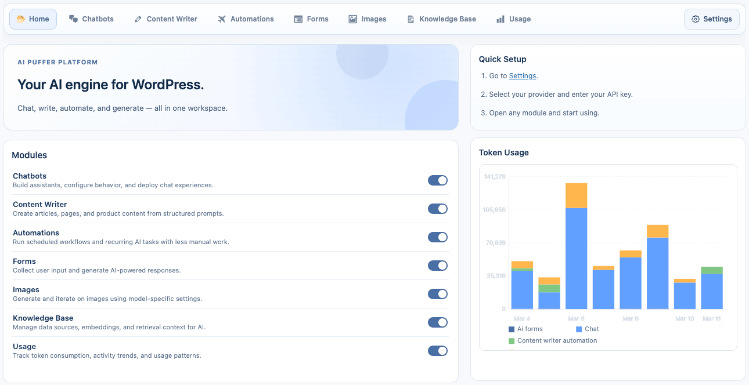749x385 pixels.
Task: Click the Mar 10 bar in chart
Action: (x=685, y=294)
